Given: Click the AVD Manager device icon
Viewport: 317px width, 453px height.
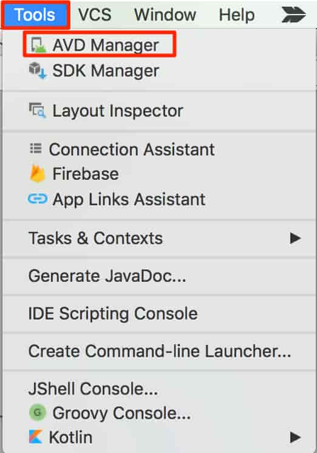Looking at the screenshot, I should pos(38,45).
